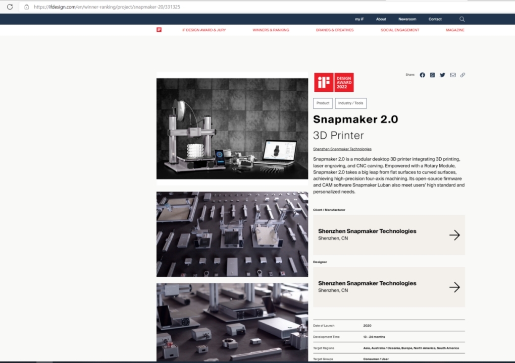
Task: Expand the Designer card via its arrow
Action: 455,287
